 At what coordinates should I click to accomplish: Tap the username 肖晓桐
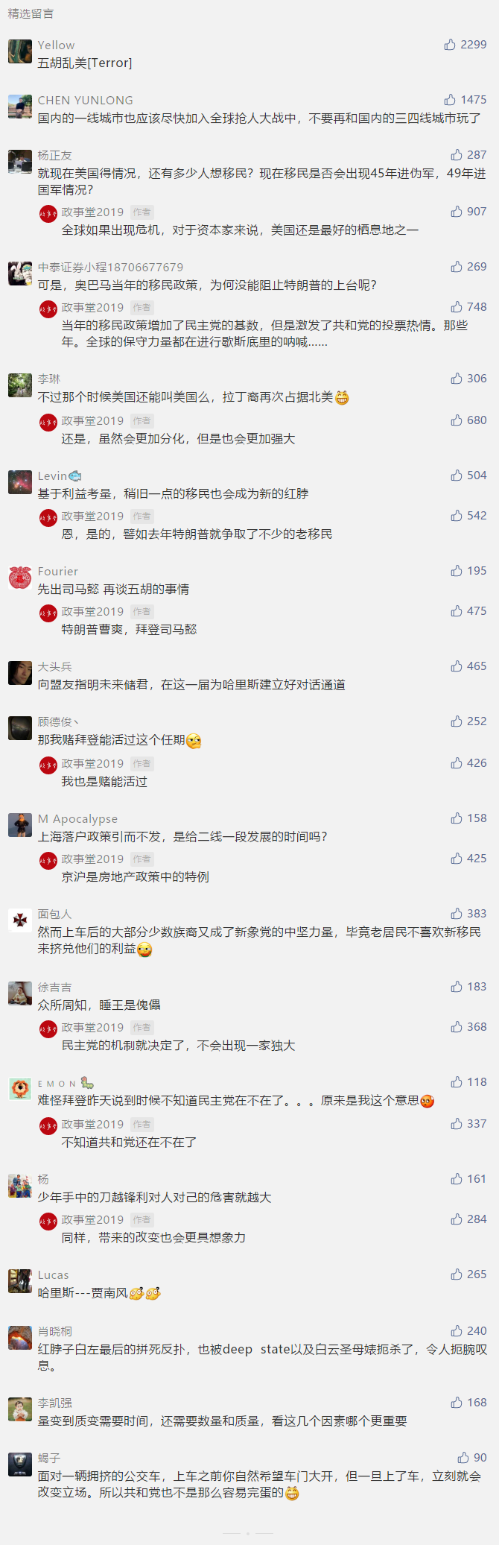click(55, 1332)
